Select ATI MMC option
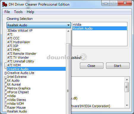The height and width of the screenshot is (114, 134). (x=36, y=50)
